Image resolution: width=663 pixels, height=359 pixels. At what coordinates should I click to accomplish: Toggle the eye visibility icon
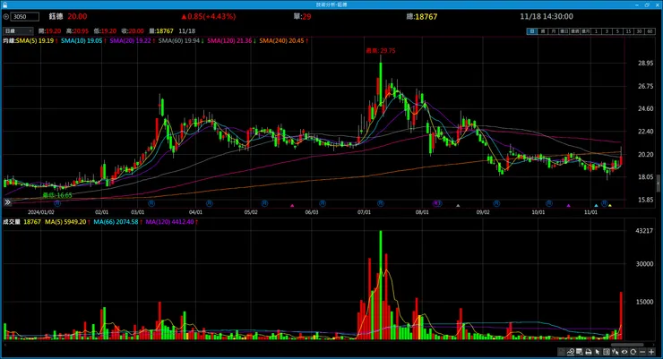tap(624, 352)
